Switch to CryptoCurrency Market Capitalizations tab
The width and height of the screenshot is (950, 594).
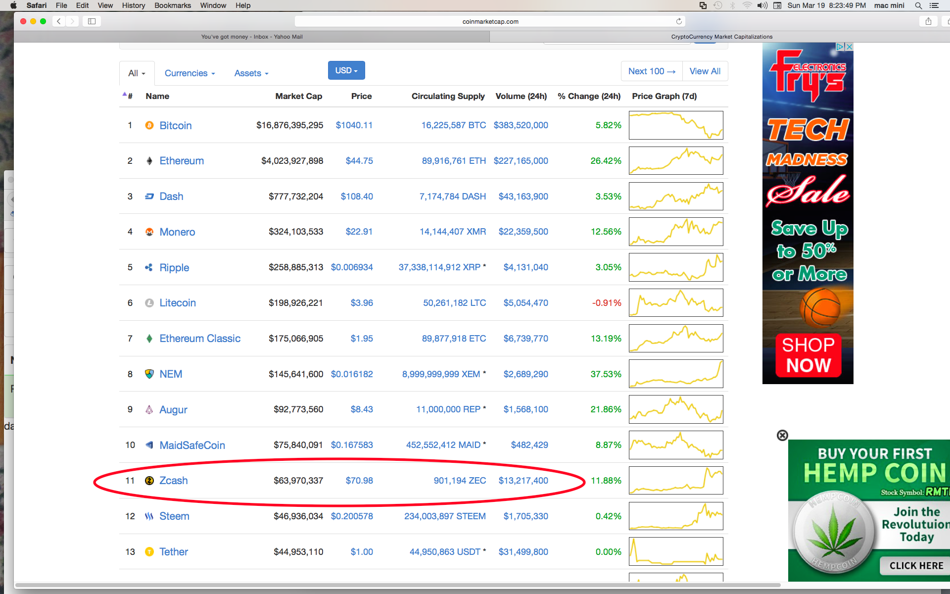click(721, 37)
